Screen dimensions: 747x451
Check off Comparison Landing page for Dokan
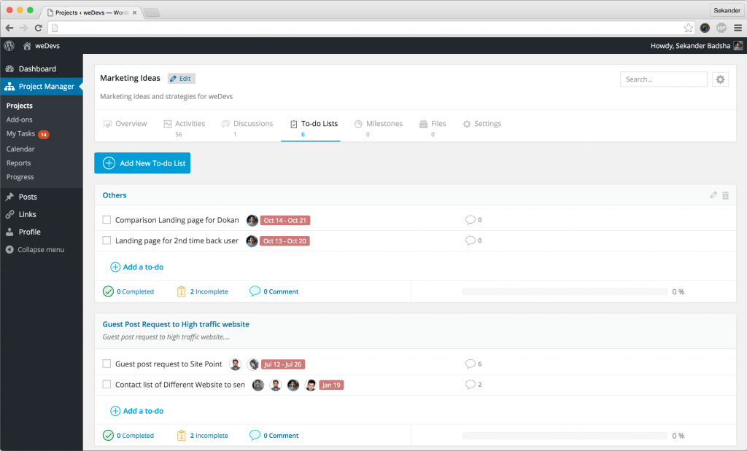point(106,219)
